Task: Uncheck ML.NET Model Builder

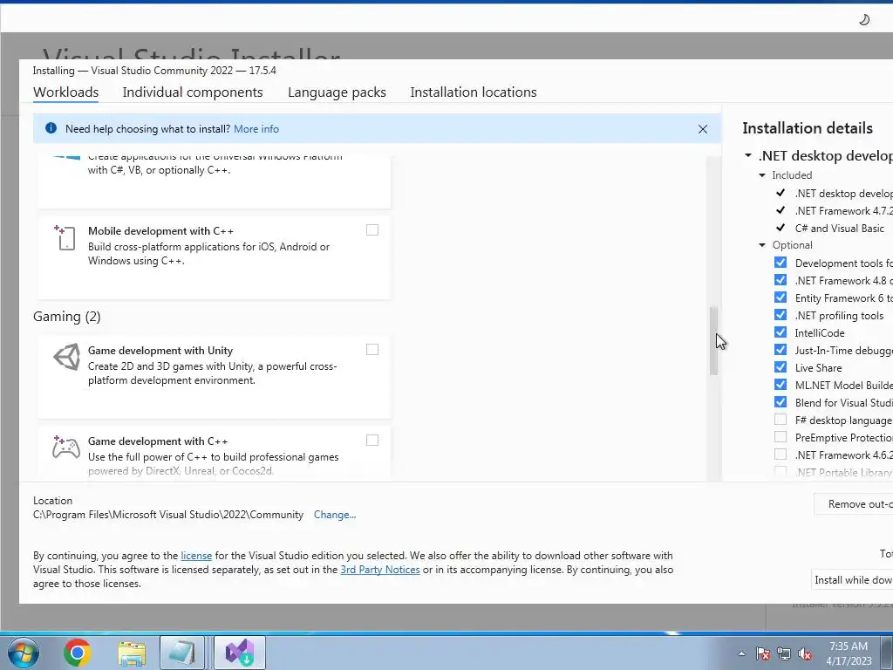Action: pyautogui.click(x=781, y=385)
